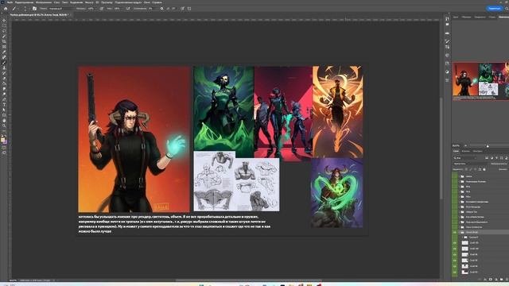Image resolution: width=509 pixels, height=286 pixels.
Task: Toggle Lock Transparent Pixels in Layers panel
Action: coord(466,169)
